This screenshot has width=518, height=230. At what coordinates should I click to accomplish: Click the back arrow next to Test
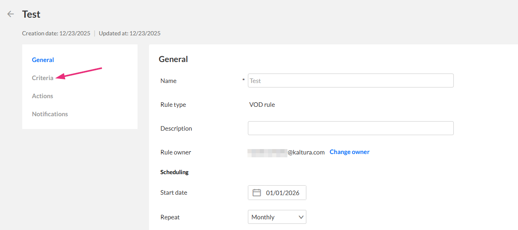(11, 14)
